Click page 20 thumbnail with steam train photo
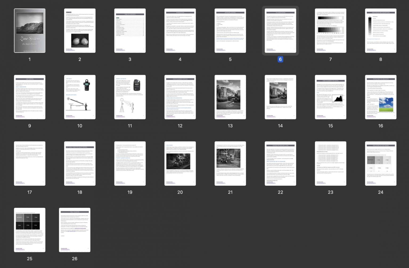409x268 pixels. [x=180, y=164]
